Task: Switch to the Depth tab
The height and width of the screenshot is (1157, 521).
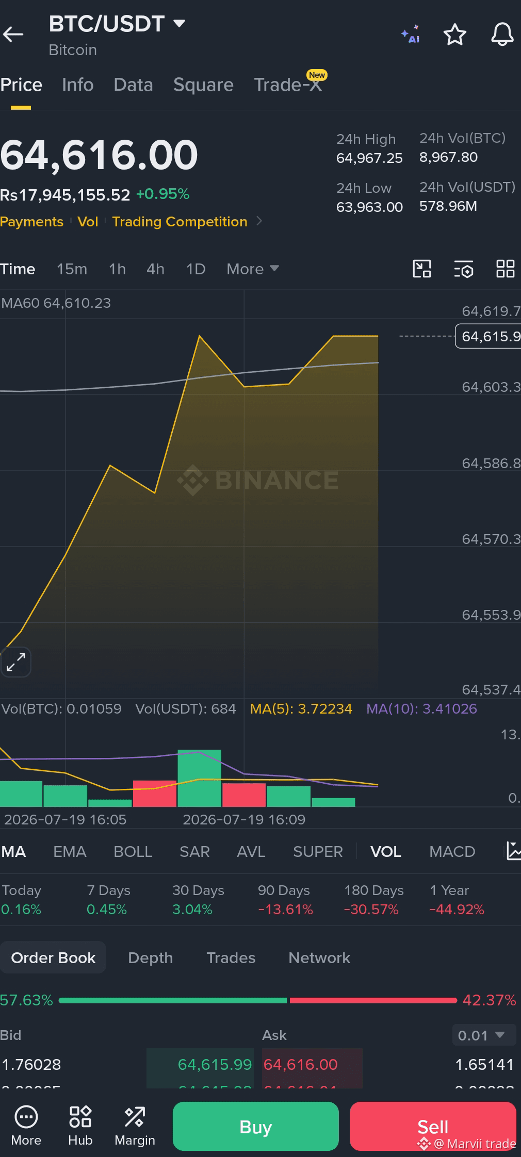Action: pyautogui.click(x=150, y=957)
